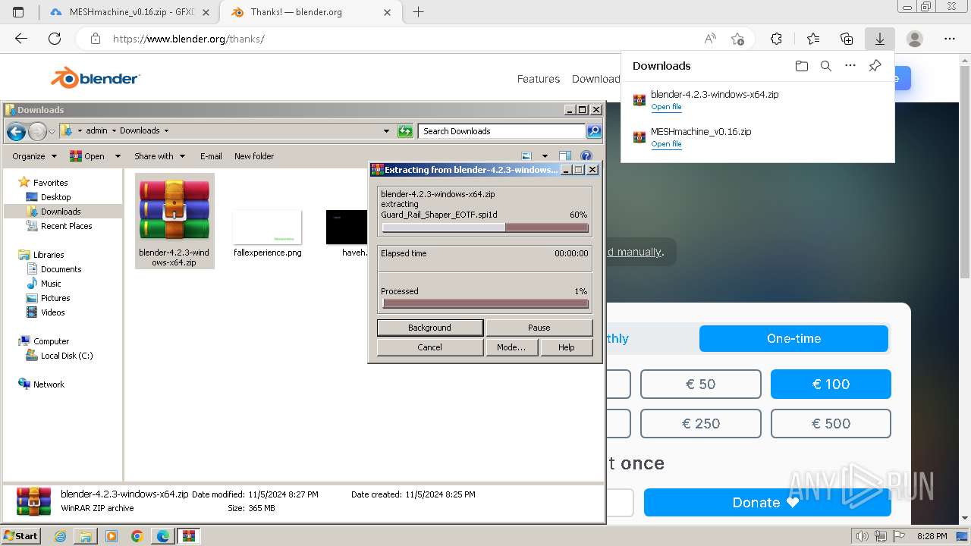This screenshot has width=971, height=546.
Task: Click E-mail in explorer toolbar
Action: click(211, 156)
